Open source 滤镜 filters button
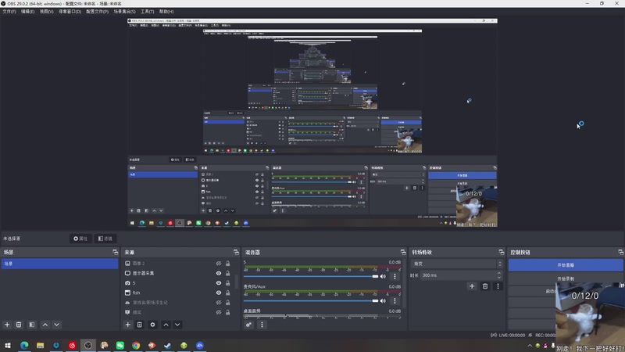Screen dimensions: 625x352 tap(105, 239)
